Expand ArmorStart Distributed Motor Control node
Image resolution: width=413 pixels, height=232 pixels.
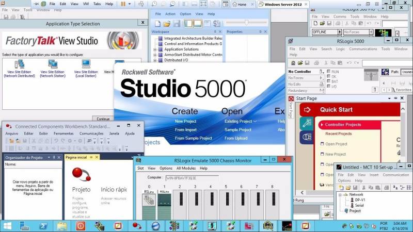(x=155, y=55)
